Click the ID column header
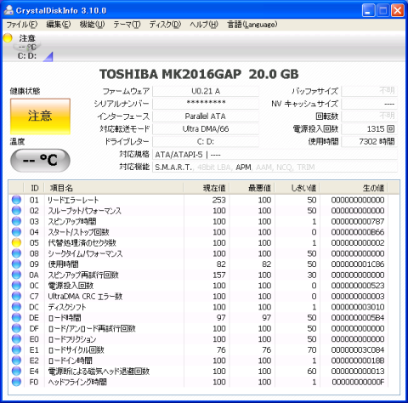 click(34, 188)
